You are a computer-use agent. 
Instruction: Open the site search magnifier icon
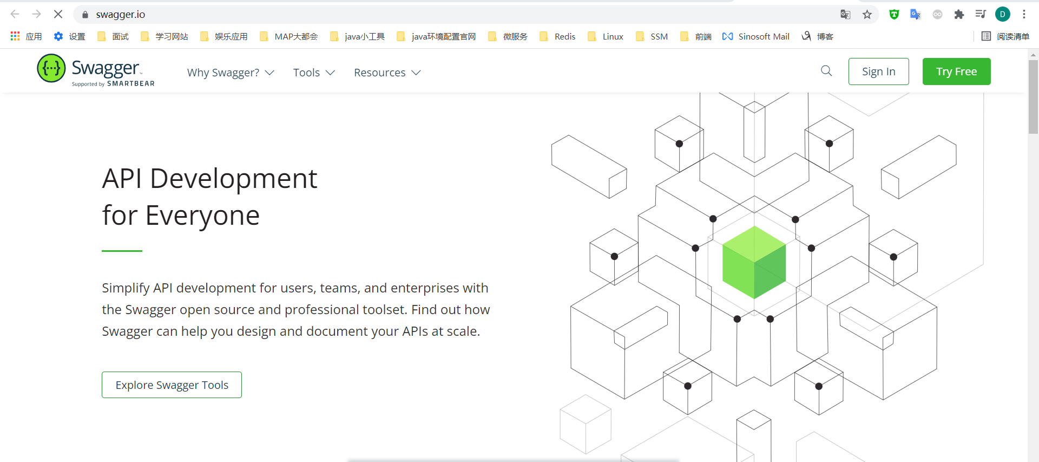tap(826, 71)
